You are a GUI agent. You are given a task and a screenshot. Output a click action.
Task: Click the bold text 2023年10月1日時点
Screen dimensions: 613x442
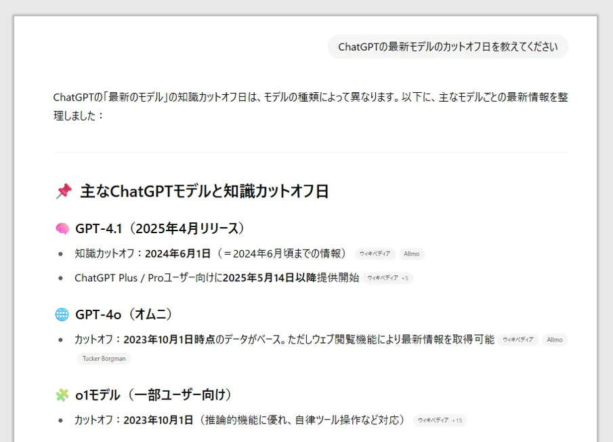point(169,340)
